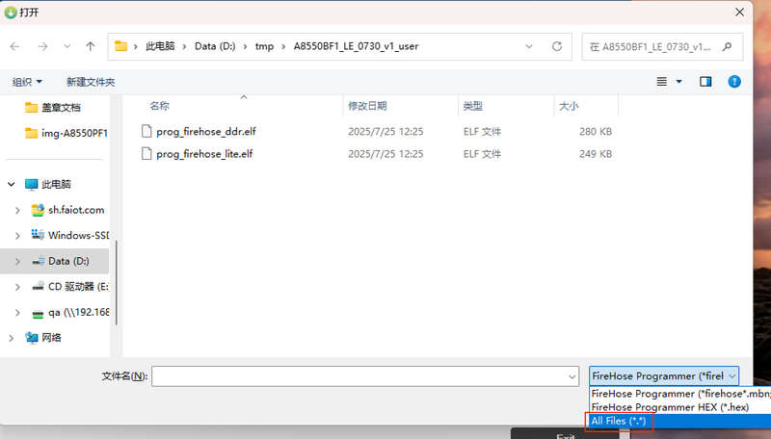Image resolution: width=771 pixels, height=439 pixels.
Task: Collapse the 此电脑 tree node
Action: click(x=11, y=184)
